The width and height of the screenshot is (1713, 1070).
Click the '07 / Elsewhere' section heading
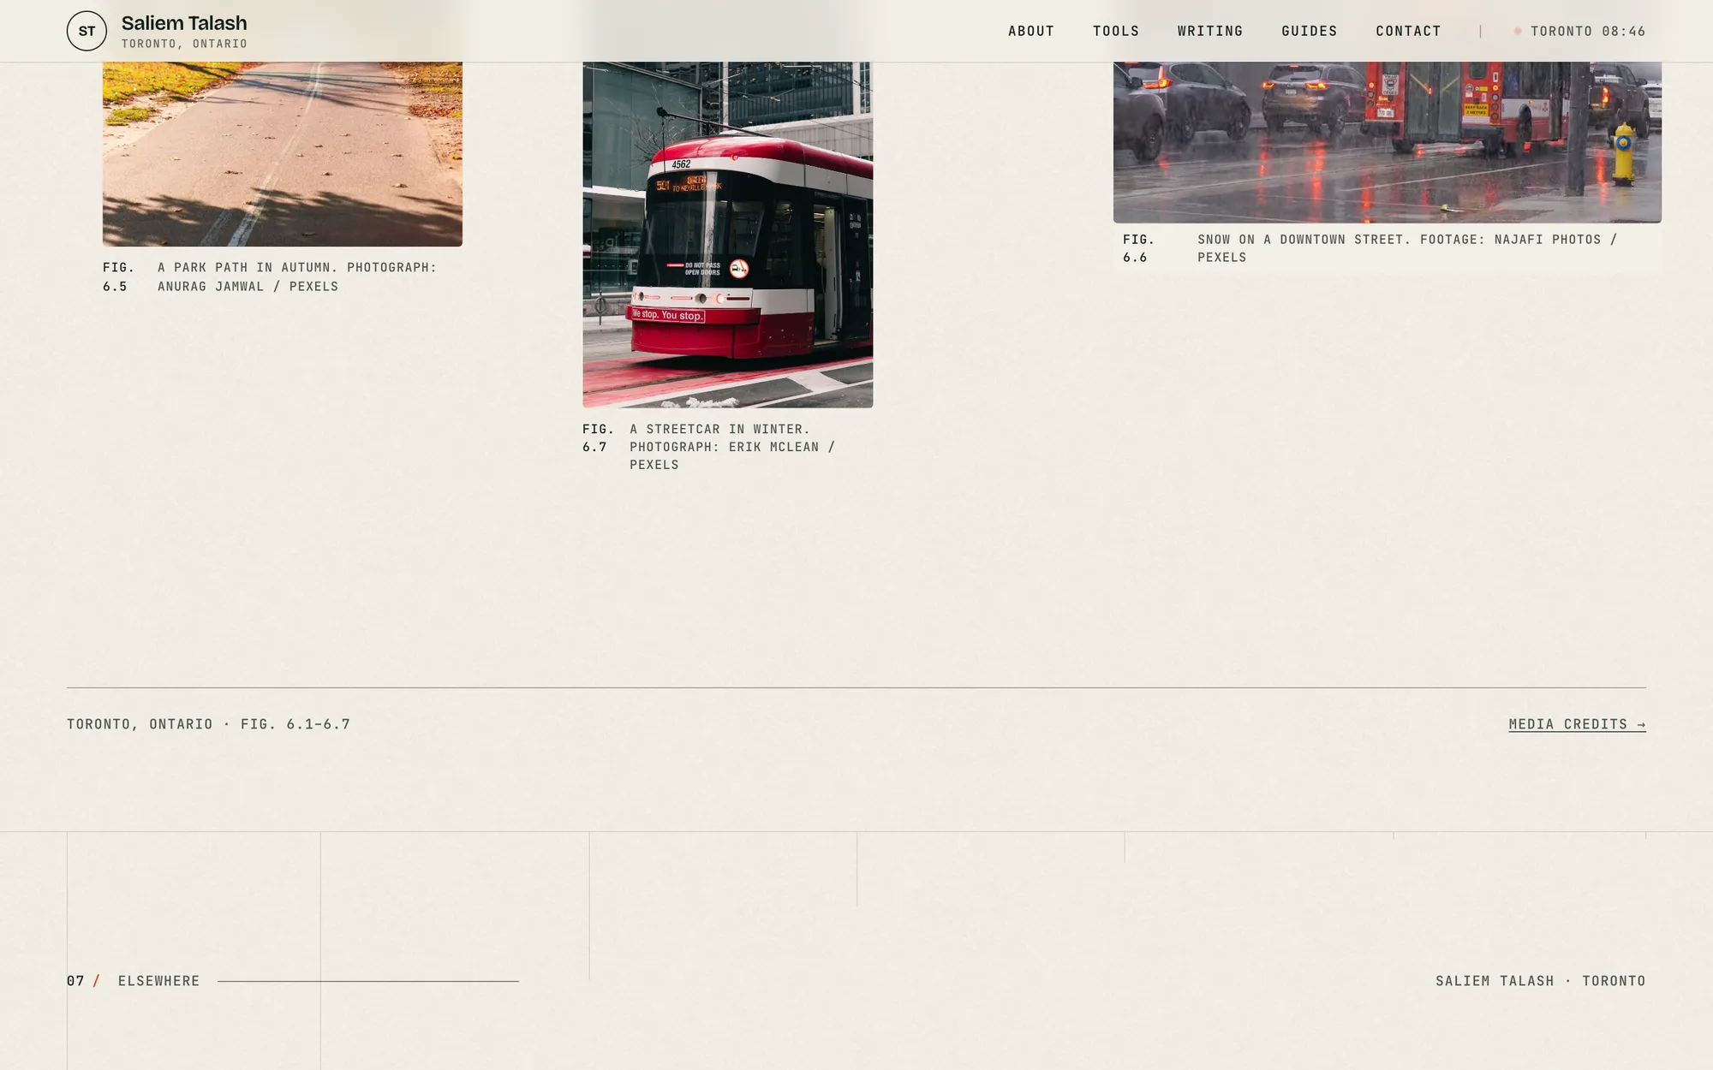(x=134, y=981)
